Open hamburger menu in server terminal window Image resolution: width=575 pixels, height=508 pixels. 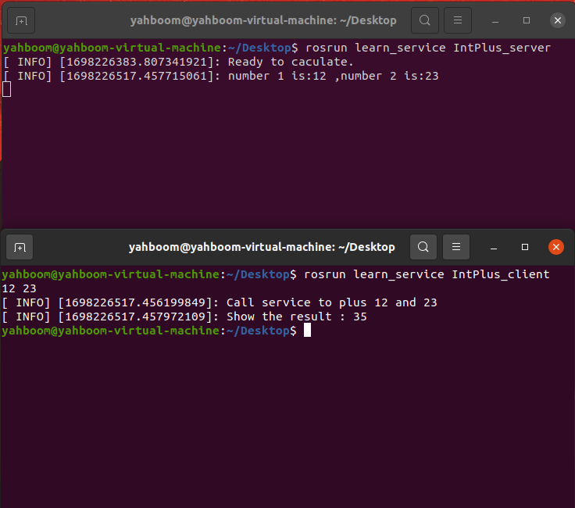point(458,20)
